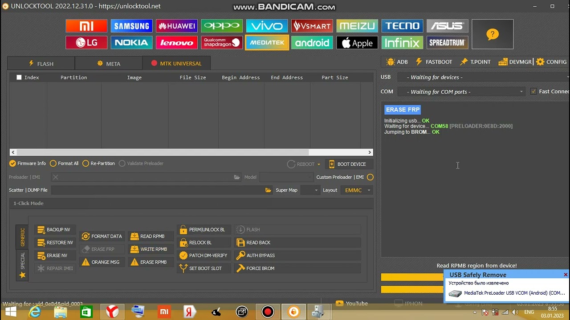570x320 pixels.
Task: Select the Meizu brand logo
Action: [357, 26]
